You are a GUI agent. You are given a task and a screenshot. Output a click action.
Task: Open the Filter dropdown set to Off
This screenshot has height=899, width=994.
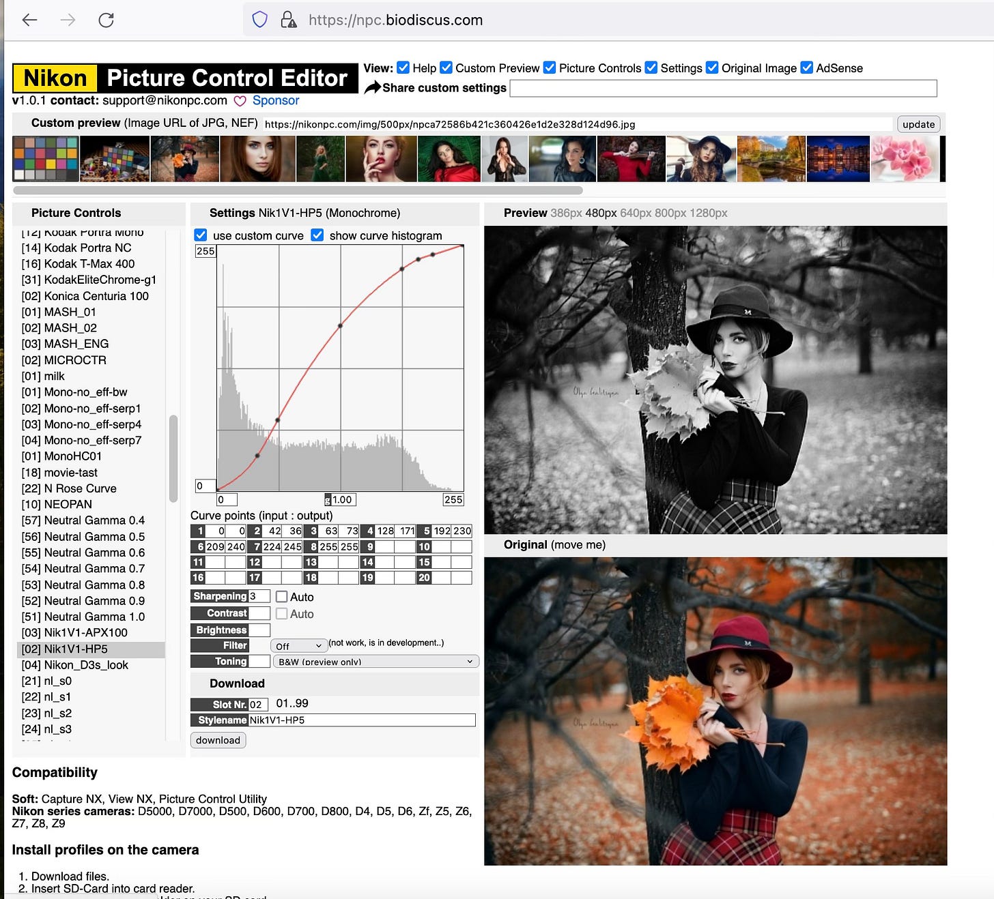(x=299, y=646)
